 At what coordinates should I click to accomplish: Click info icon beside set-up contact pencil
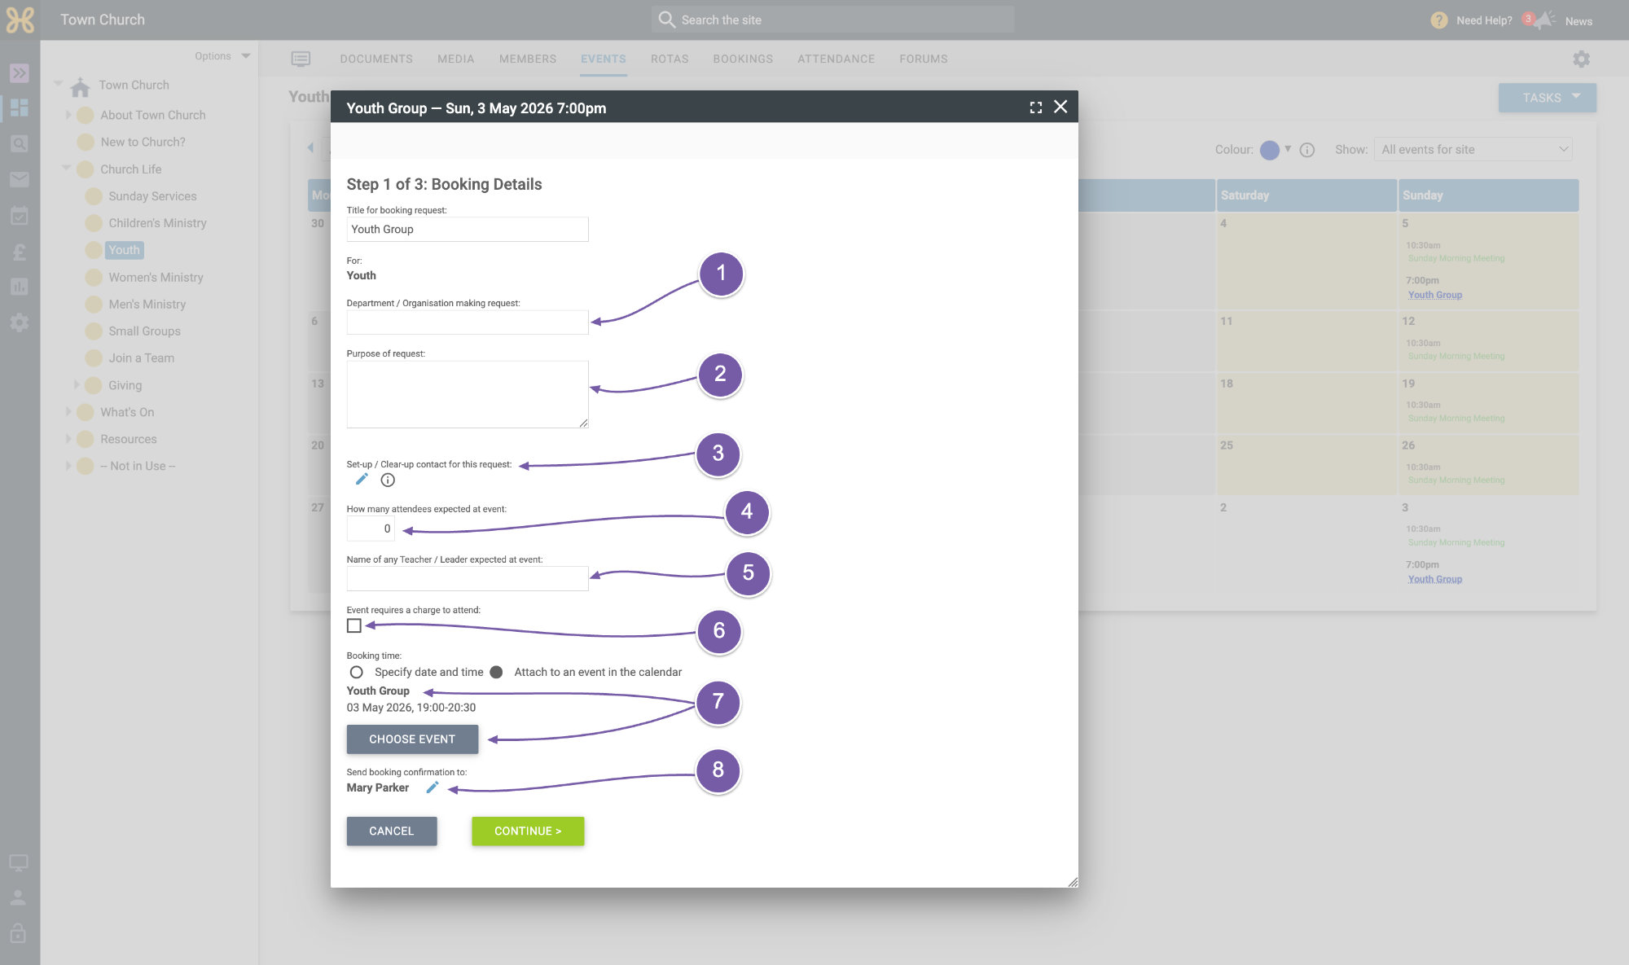pos(388,480)
